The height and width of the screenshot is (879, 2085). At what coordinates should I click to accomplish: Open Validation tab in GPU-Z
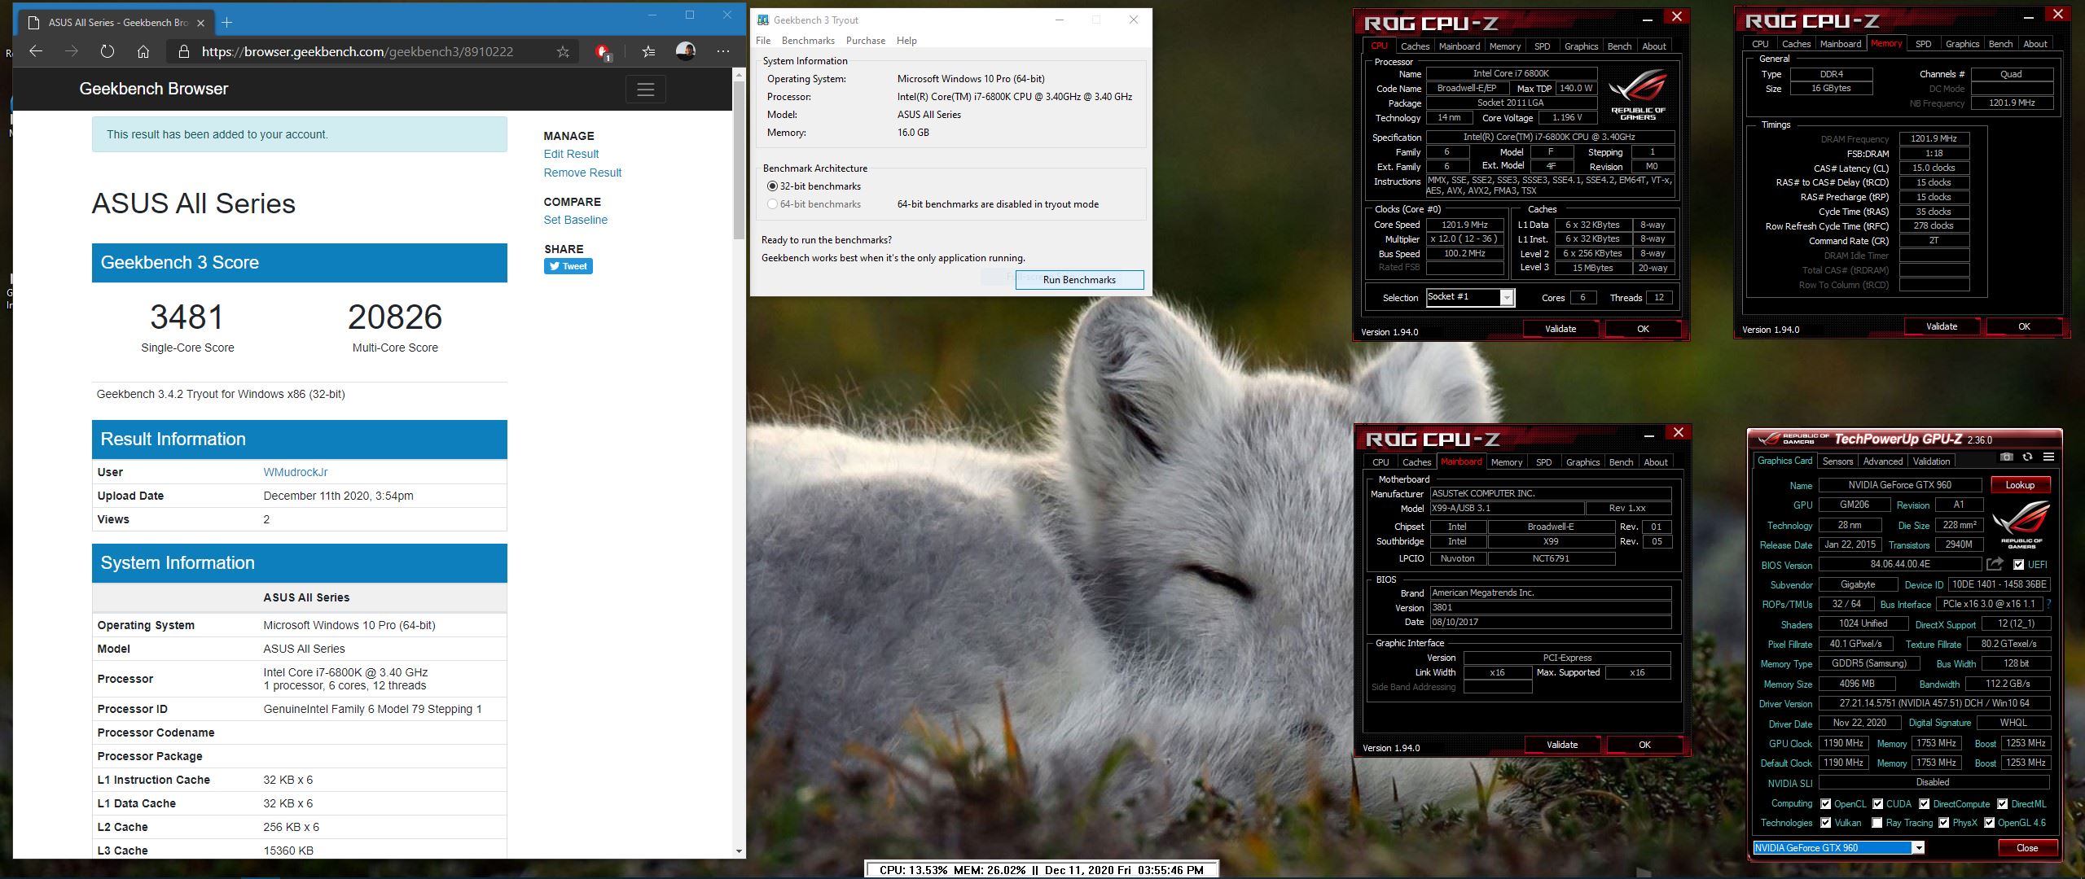(x=1931, y=461)
